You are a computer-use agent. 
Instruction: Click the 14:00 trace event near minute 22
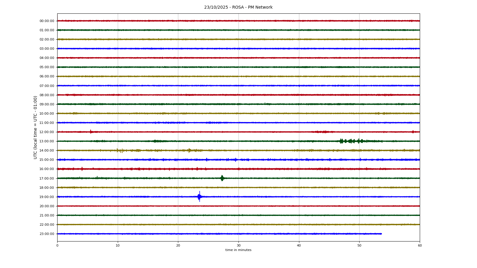pos(189,150)
